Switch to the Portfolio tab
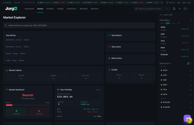Screen dimensions: 194x125 click(50, 9)
